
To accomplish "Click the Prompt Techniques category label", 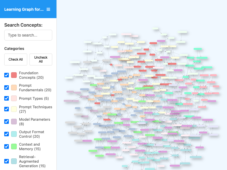I will [35, 109].
